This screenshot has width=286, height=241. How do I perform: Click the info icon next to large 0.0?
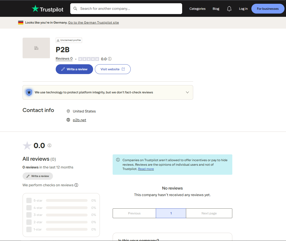49,145
